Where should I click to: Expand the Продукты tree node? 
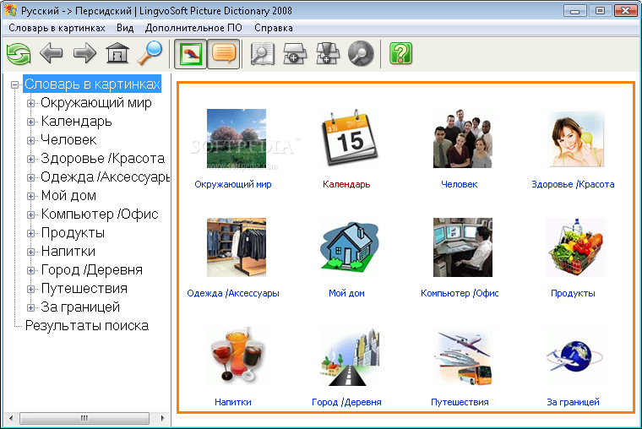coord(30,233)
